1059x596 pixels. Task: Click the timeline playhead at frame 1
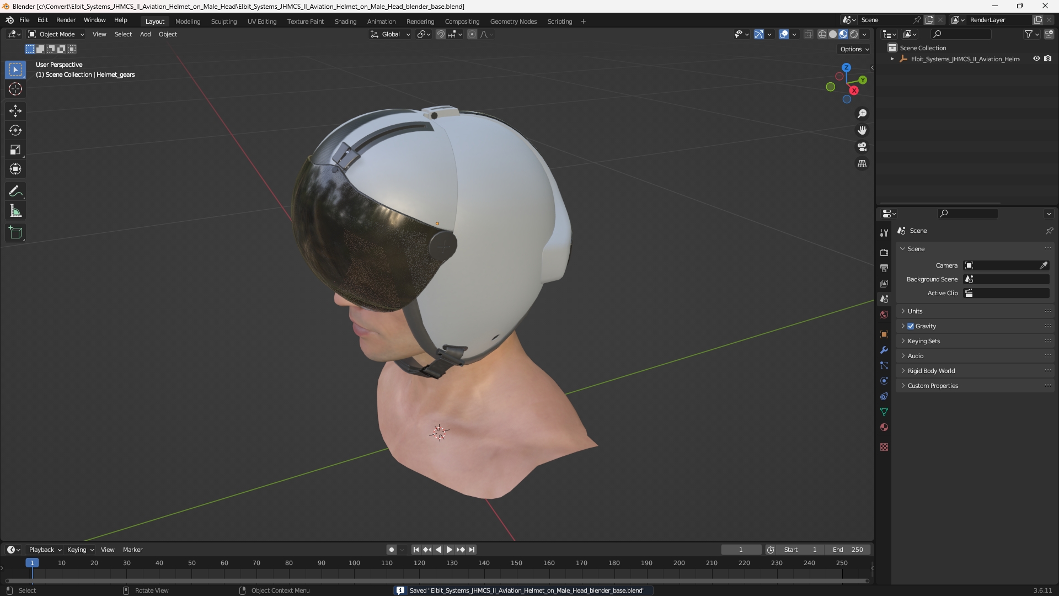pos(32,563)
